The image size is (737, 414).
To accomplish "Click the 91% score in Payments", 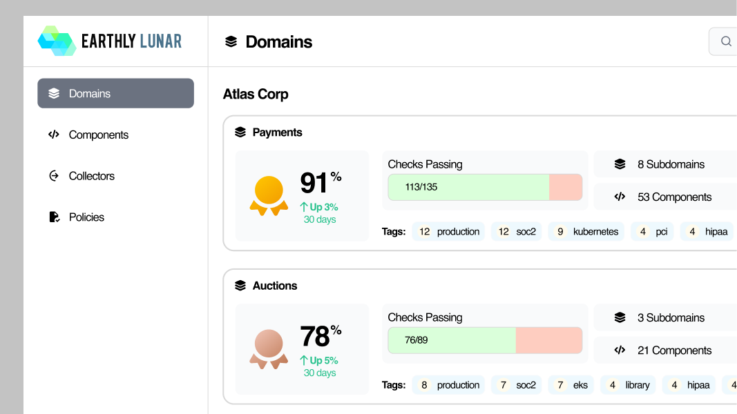I will pos(320,182).
